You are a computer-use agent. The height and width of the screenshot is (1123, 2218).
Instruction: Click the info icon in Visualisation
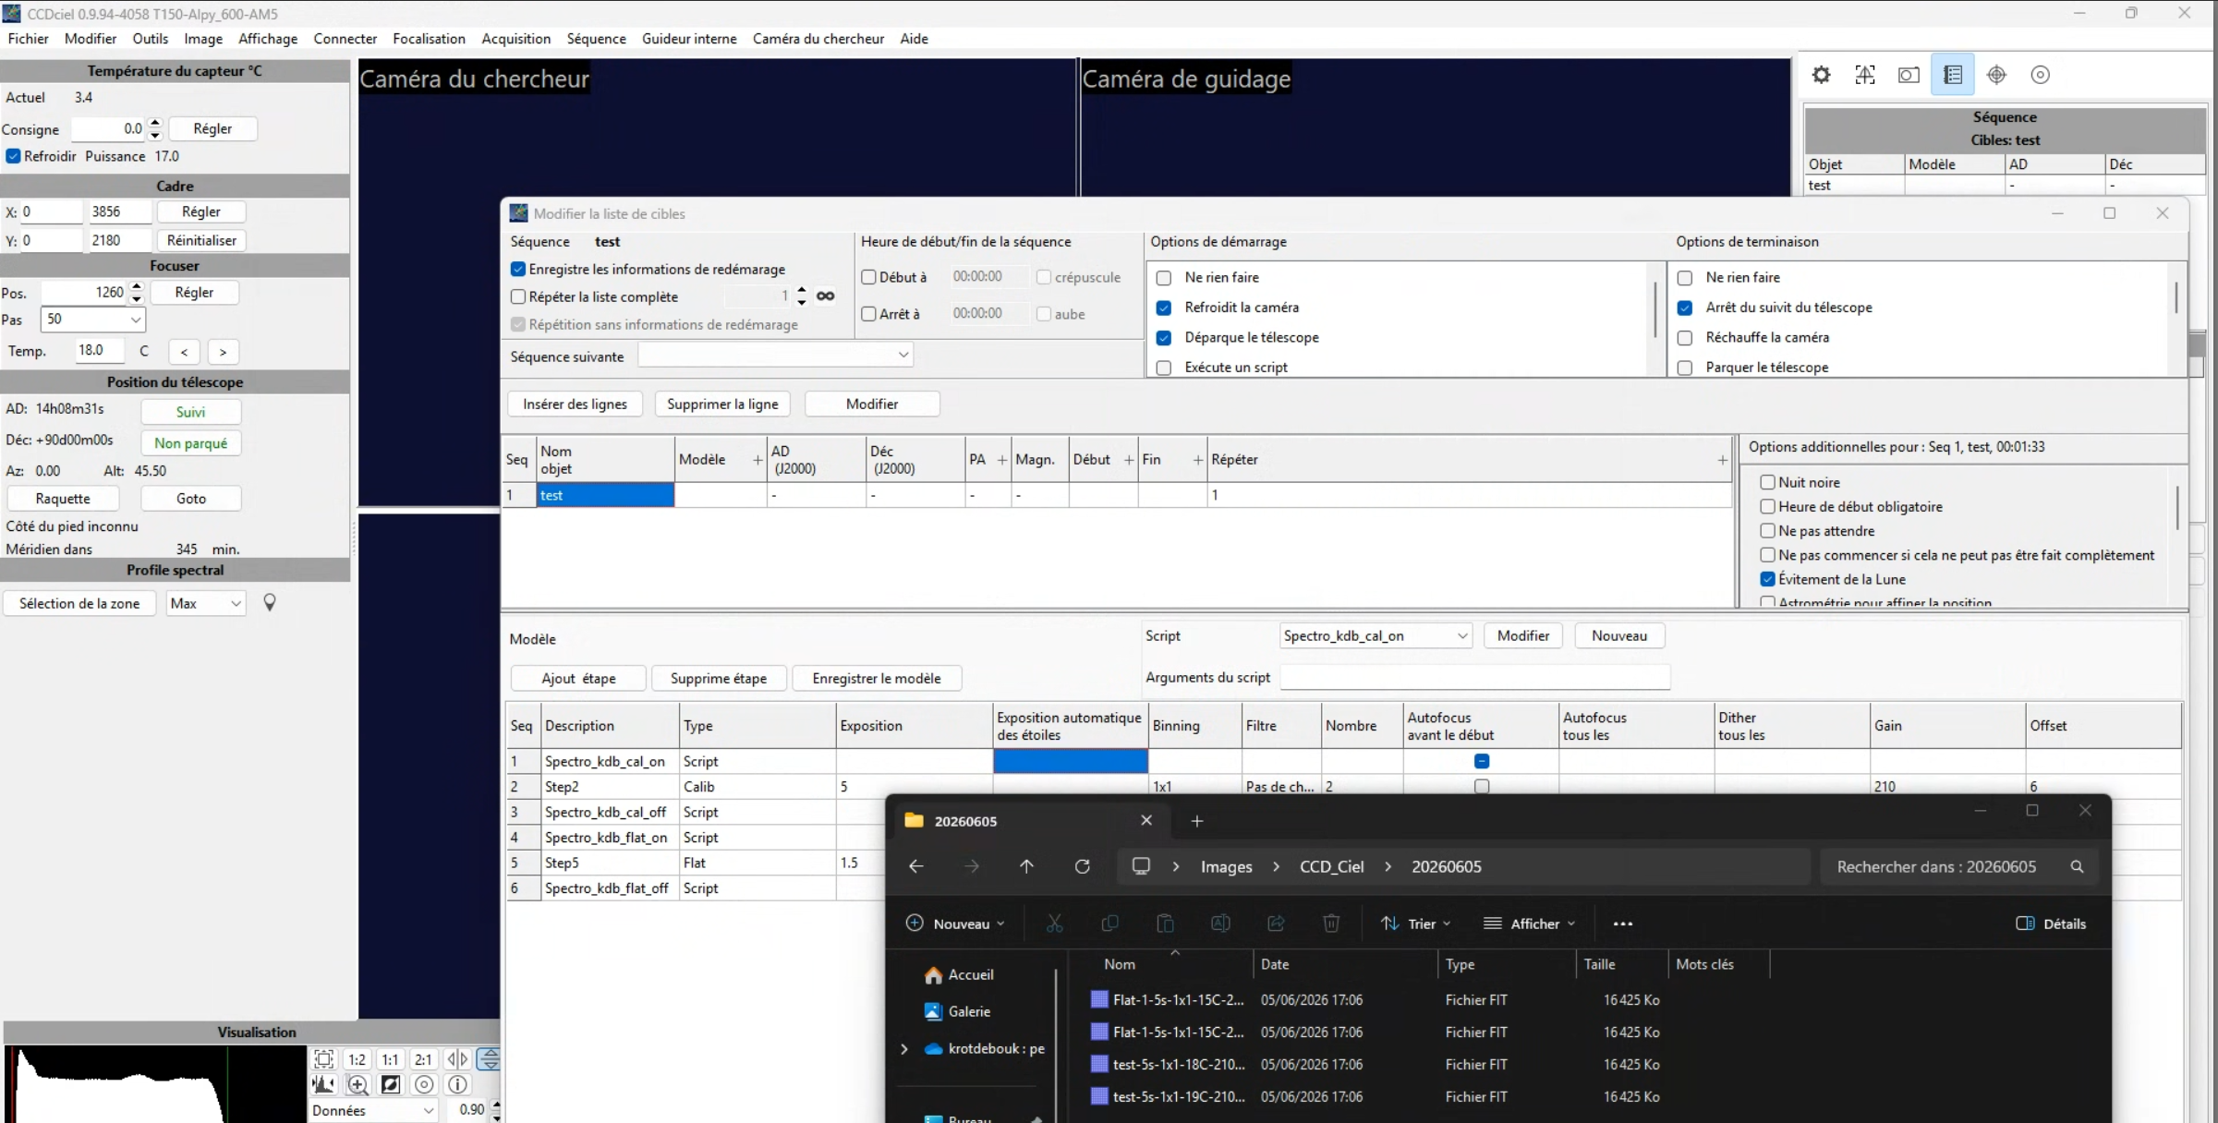(457, 1084)
